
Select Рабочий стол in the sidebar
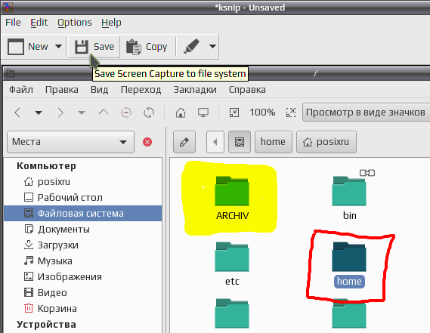click(83, 198)
